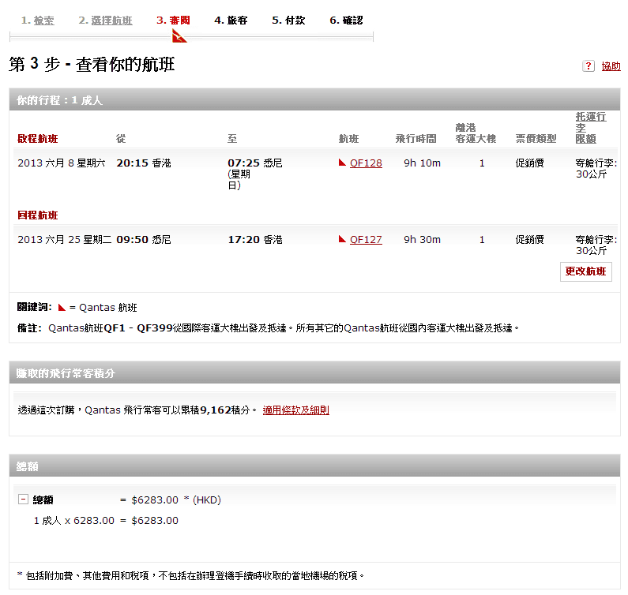Screen dimensions: 628x595
Task: Click the Qantas icon in the 關鍵詞 legend
Action: click(62, 308)
